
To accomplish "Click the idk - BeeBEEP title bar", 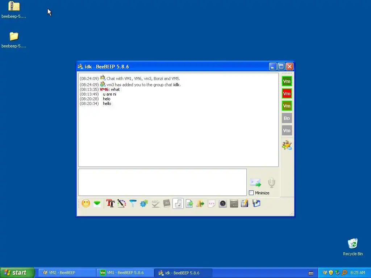I will (x=173, y=67).
